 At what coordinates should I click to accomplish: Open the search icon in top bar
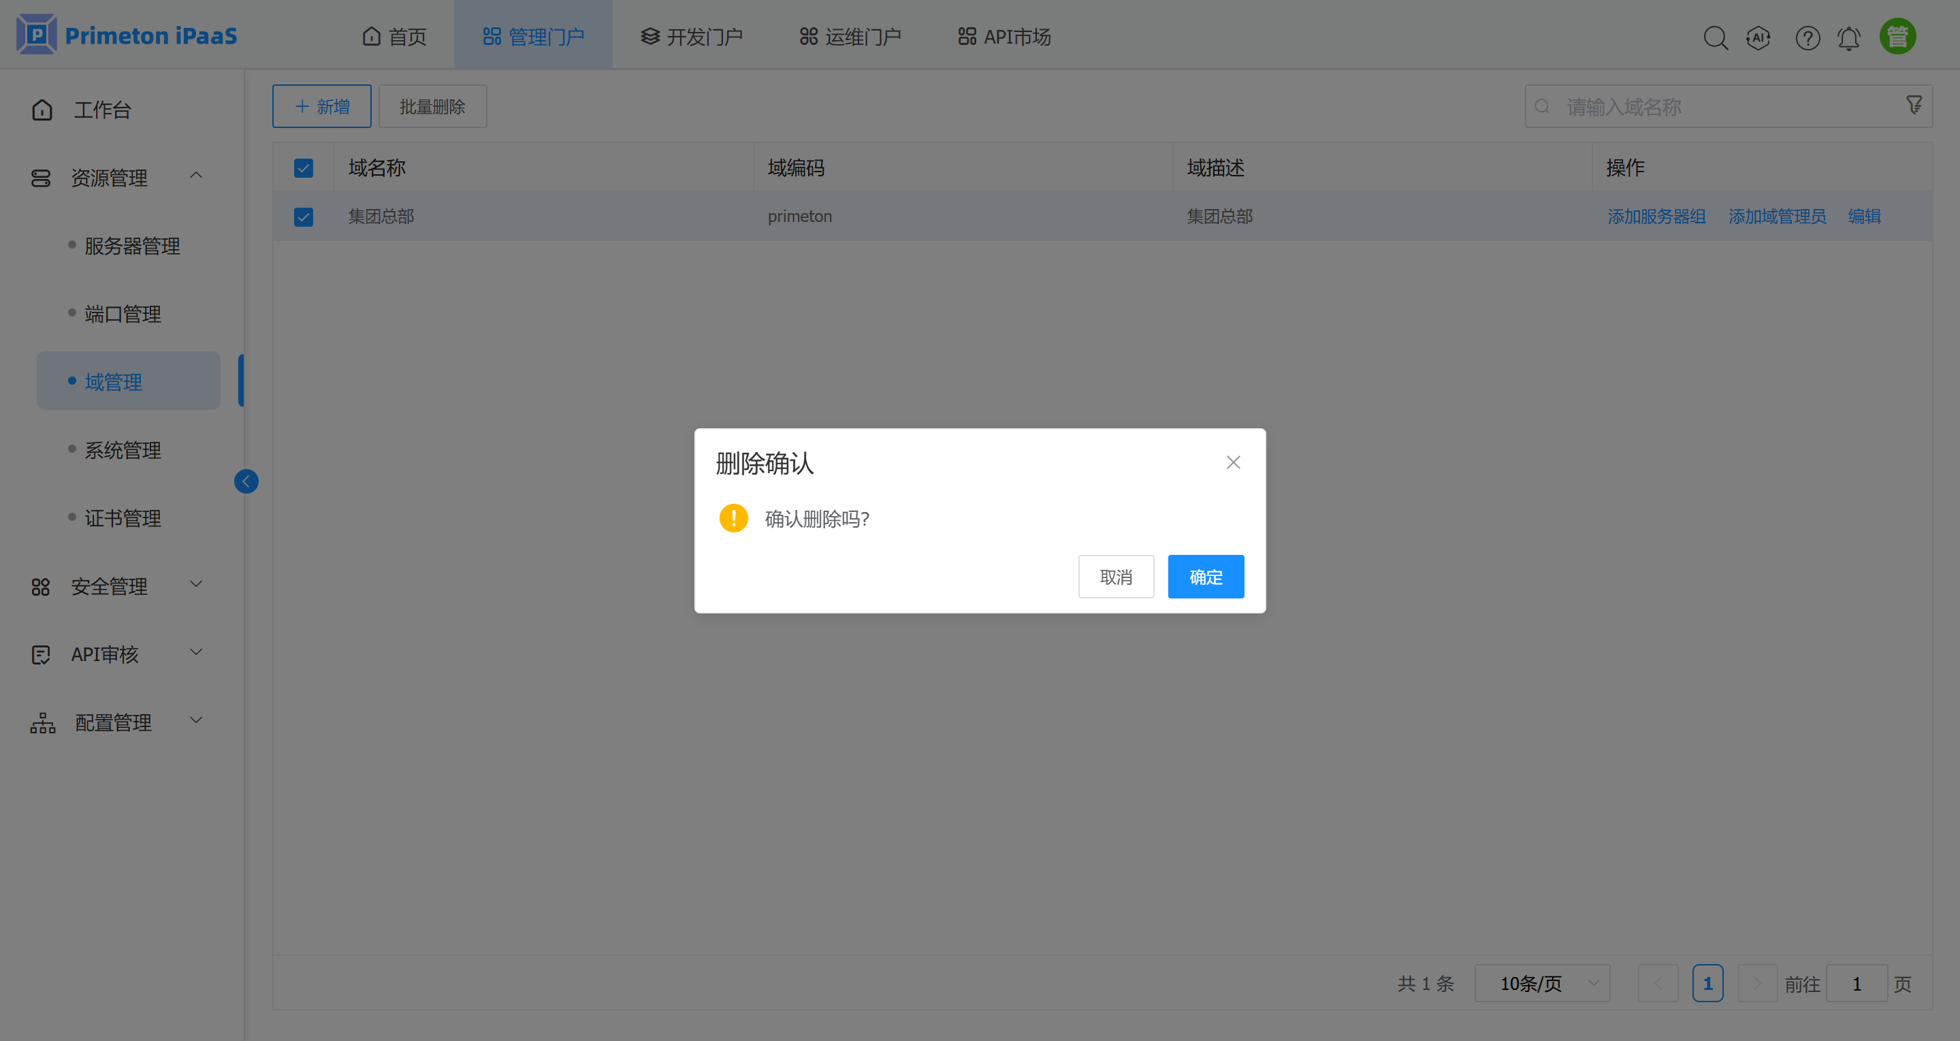(1716, 37)
